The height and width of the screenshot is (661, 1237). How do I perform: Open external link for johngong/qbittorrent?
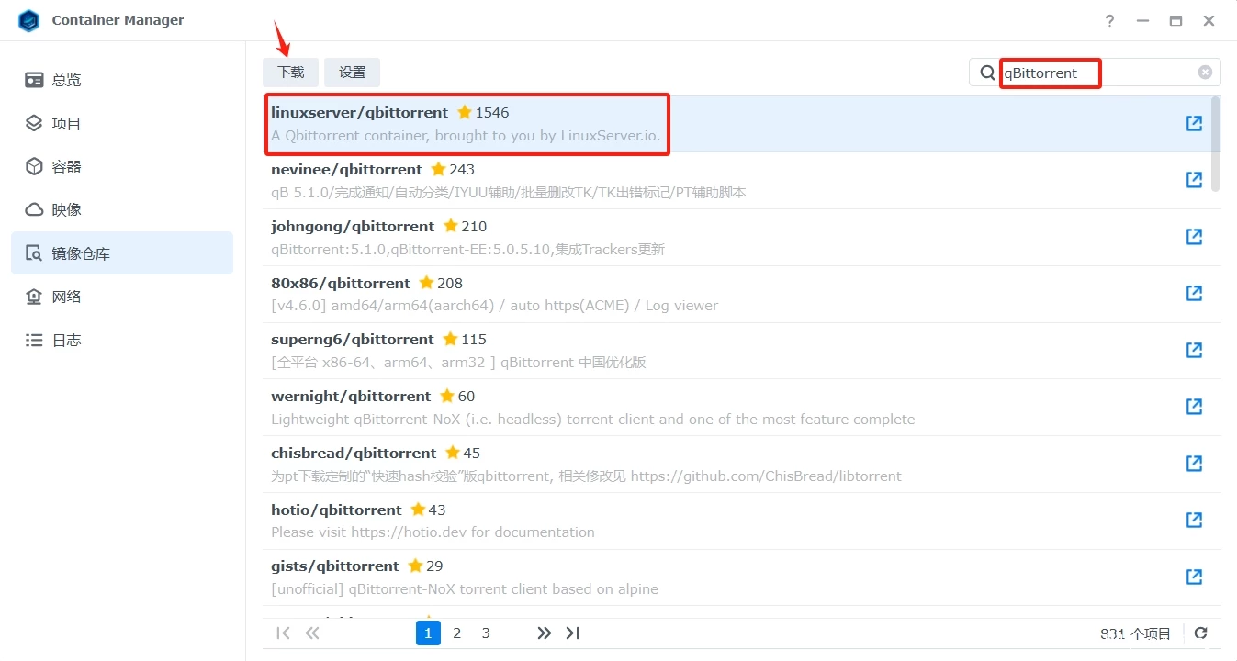click(x=1194, y=237)
